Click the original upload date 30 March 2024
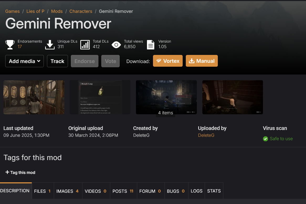The image size is (306, 204). 93,135
